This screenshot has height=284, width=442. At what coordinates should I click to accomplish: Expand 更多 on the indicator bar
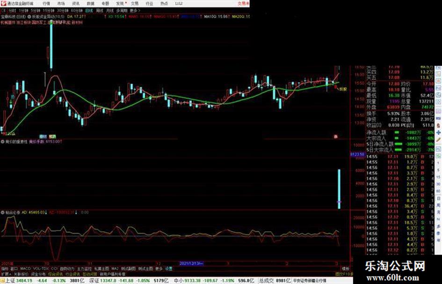click(159, 269)
